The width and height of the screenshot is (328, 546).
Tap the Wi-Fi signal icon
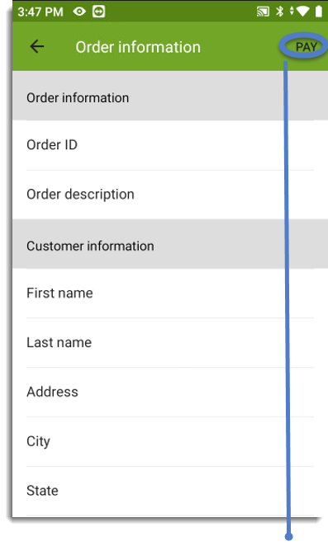(302, 12)
